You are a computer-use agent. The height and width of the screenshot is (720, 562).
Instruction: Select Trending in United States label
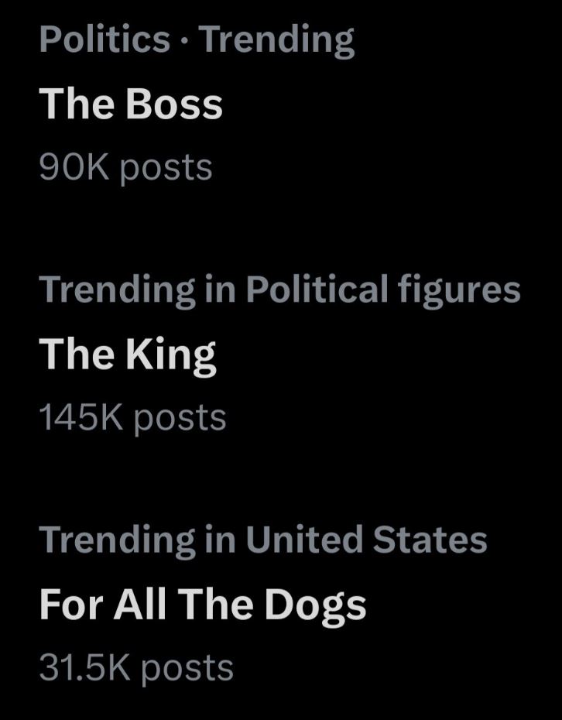pos(263,541)
